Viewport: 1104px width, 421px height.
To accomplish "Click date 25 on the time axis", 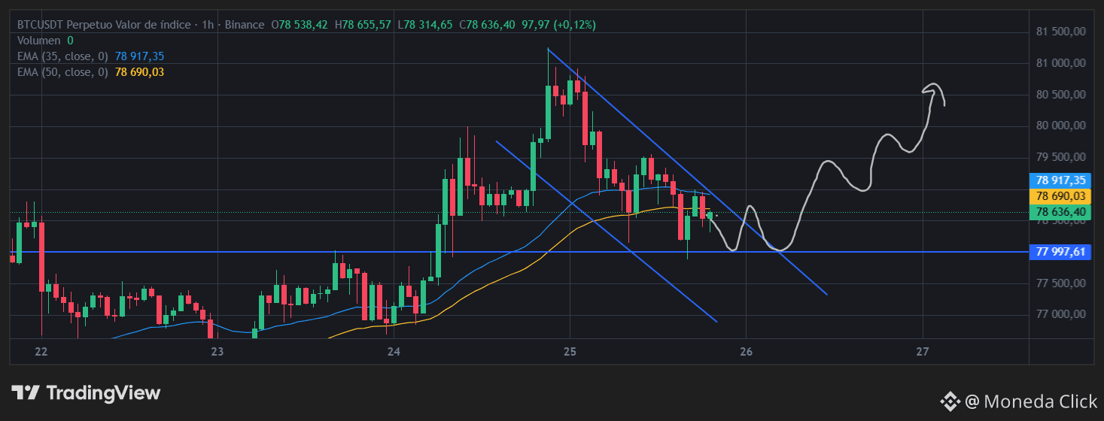I will 570,351.
